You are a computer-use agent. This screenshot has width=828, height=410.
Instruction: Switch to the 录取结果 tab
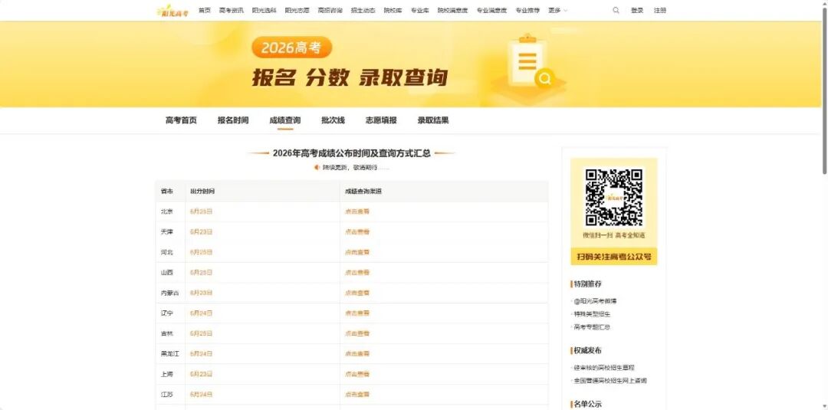tap(433, 120)
